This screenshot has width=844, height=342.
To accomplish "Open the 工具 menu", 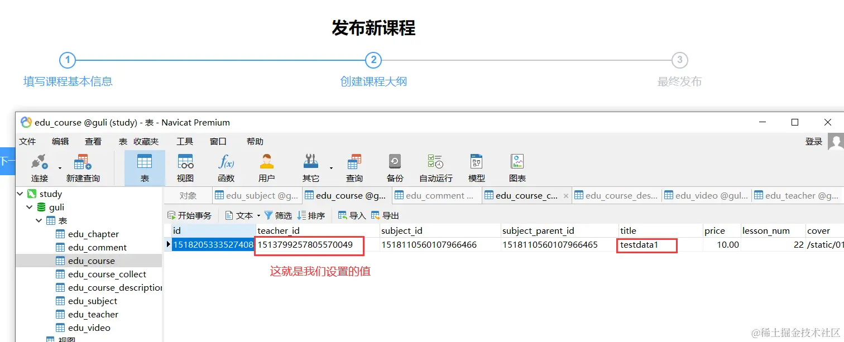I will click(185, 142).
